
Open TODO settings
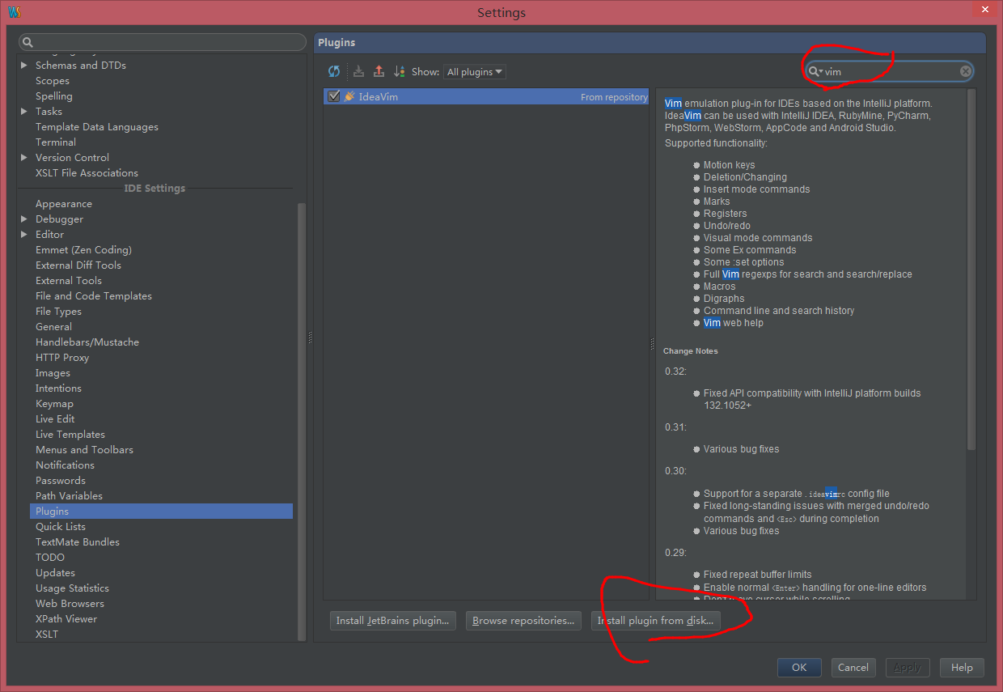50,558
